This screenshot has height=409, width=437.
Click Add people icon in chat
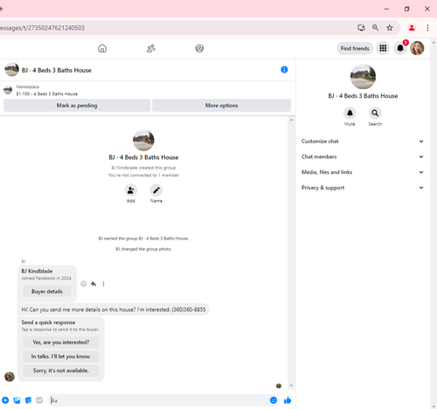131,191
